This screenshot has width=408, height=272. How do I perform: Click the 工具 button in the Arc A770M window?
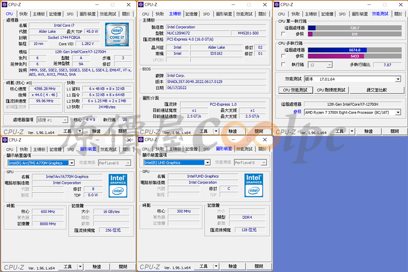pyautogui.click(x=68, y=267)
